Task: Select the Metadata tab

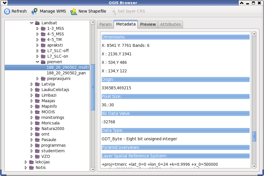Action: 126,24
